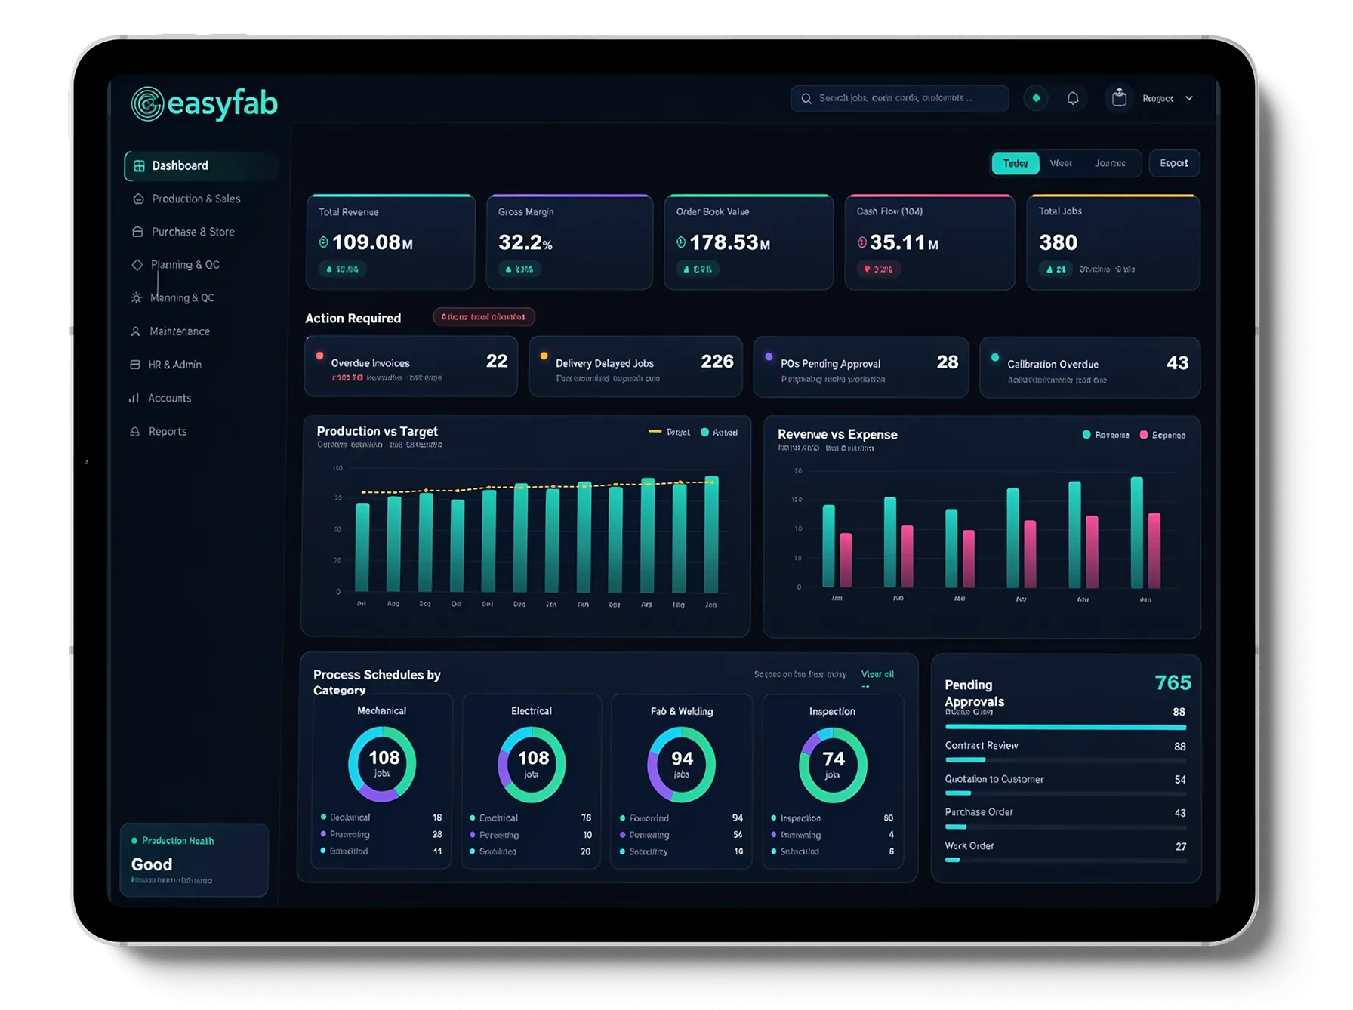Image resolution: width=1353 pixels, height=1010 pixels.
Task: Click the red dot on Overdue Invoices
Action: (x=319, y=356)
